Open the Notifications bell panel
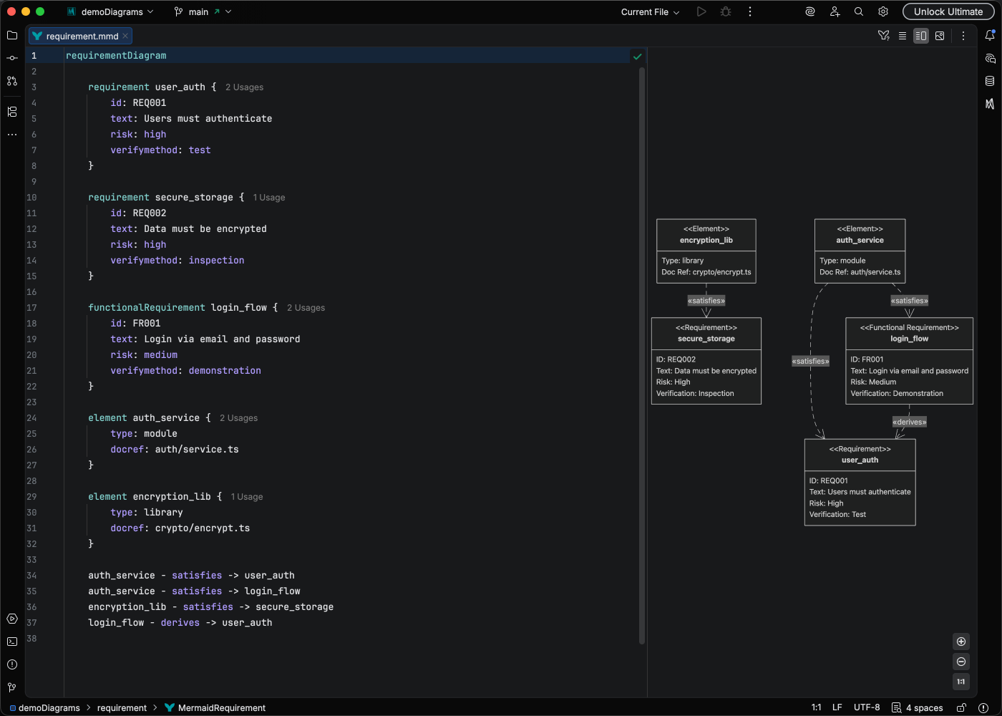This screenshot has height=716, width=1002. pos(990,35)
